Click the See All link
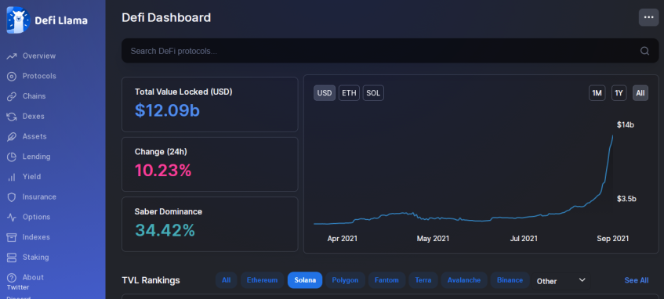The width and height of the screenshot is (664, 299). 636,280
